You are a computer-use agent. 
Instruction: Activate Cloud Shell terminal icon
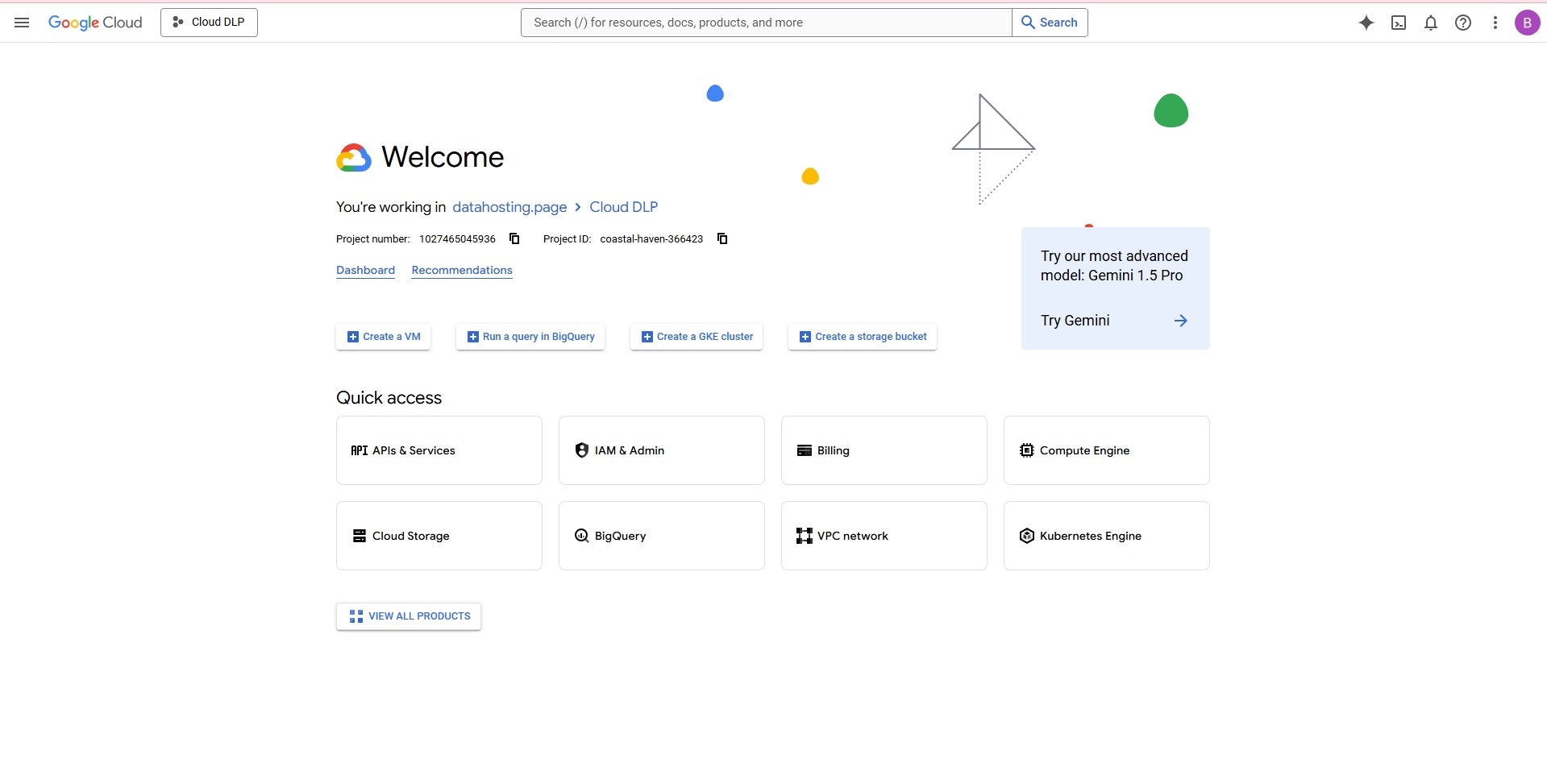[1399, 23]
